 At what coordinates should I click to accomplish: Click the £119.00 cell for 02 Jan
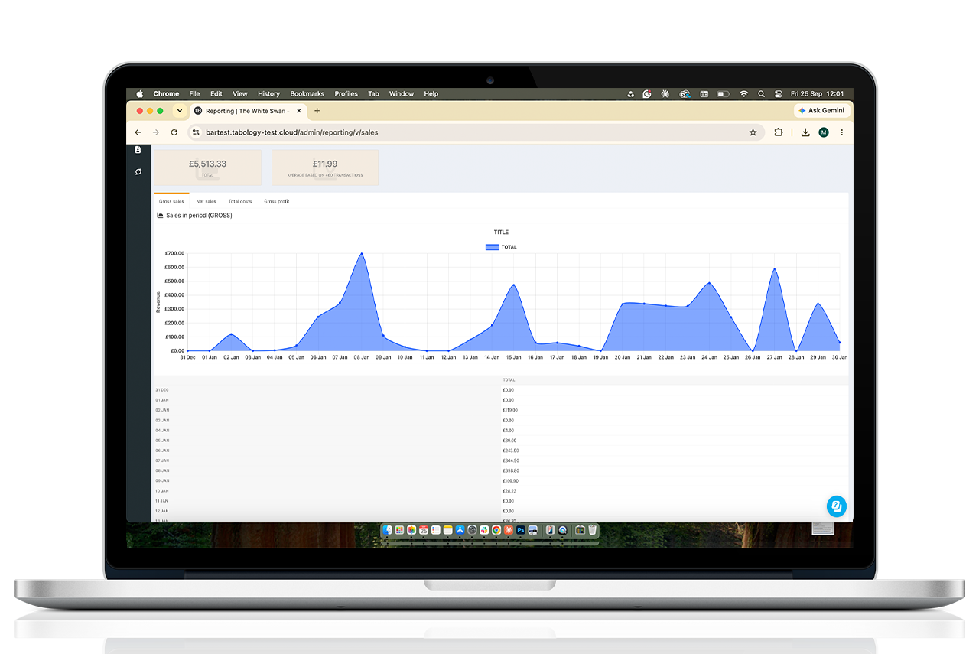510,410
